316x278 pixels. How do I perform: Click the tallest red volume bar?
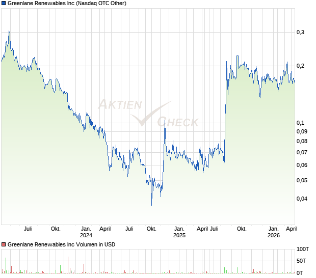tap(68, 265)
